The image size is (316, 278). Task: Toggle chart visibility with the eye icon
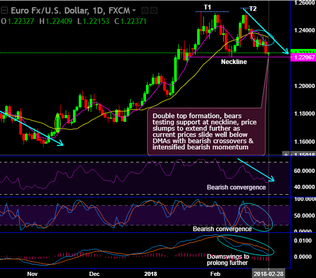(x=144, y=10)
